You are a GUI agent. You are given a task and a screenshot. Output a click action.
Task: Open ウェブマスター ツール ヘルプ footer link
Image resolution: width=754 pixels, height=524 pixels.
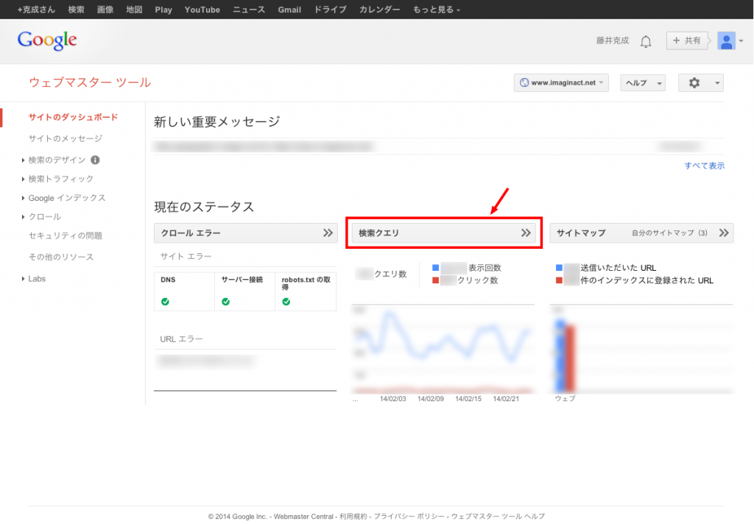(498, 517)
